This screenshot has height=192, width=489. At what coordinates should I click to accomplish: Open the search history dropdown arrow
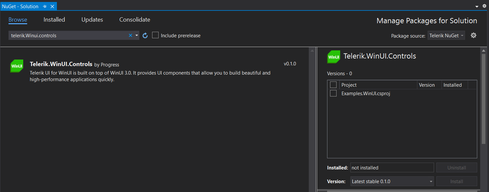(x=136, y=35)
